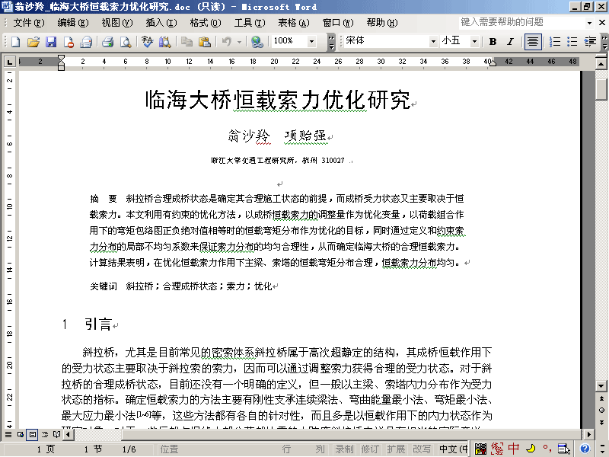Click the tab stop selector at ruler corner

coord(9,62)
